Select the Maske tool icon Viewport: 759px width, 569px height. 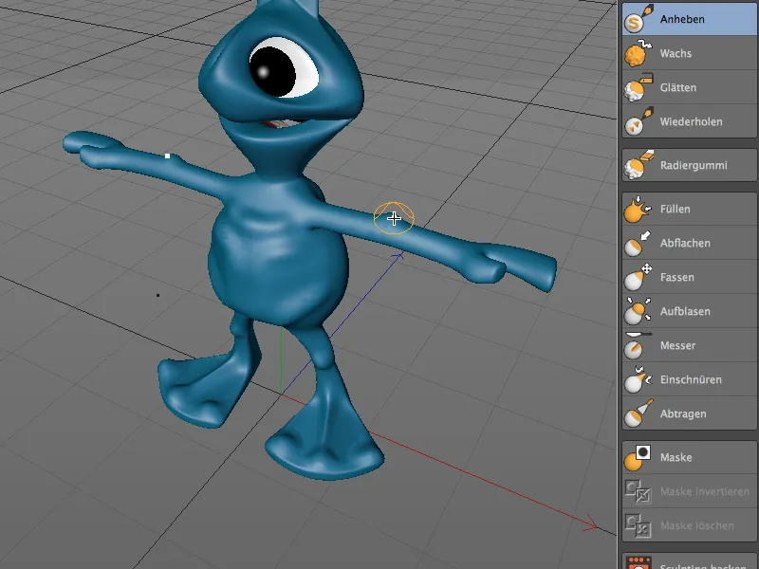pyautogui.click(x=638, y=457)
